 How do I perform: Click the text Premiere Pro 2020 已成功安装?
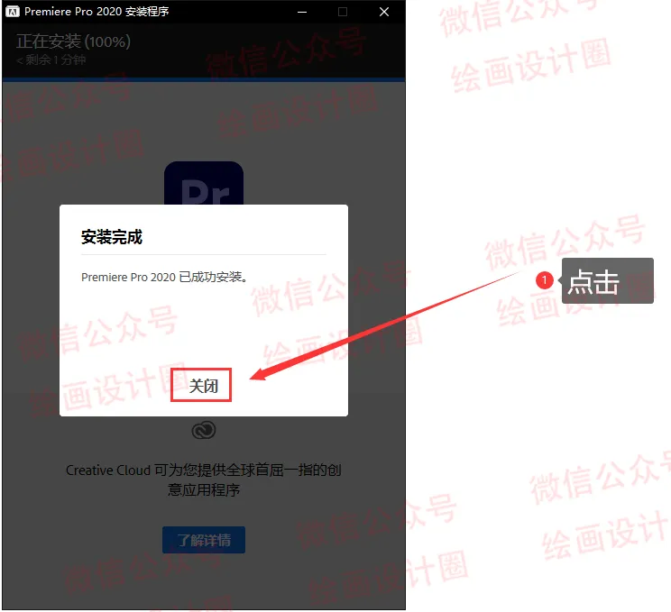164,277
